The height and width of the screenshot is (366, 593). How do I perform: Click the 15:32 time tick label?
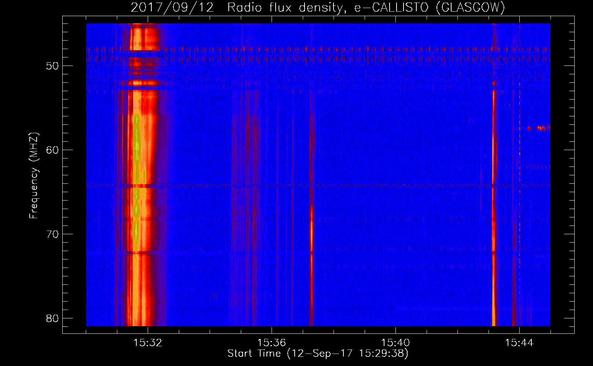[x=148, y=343]
